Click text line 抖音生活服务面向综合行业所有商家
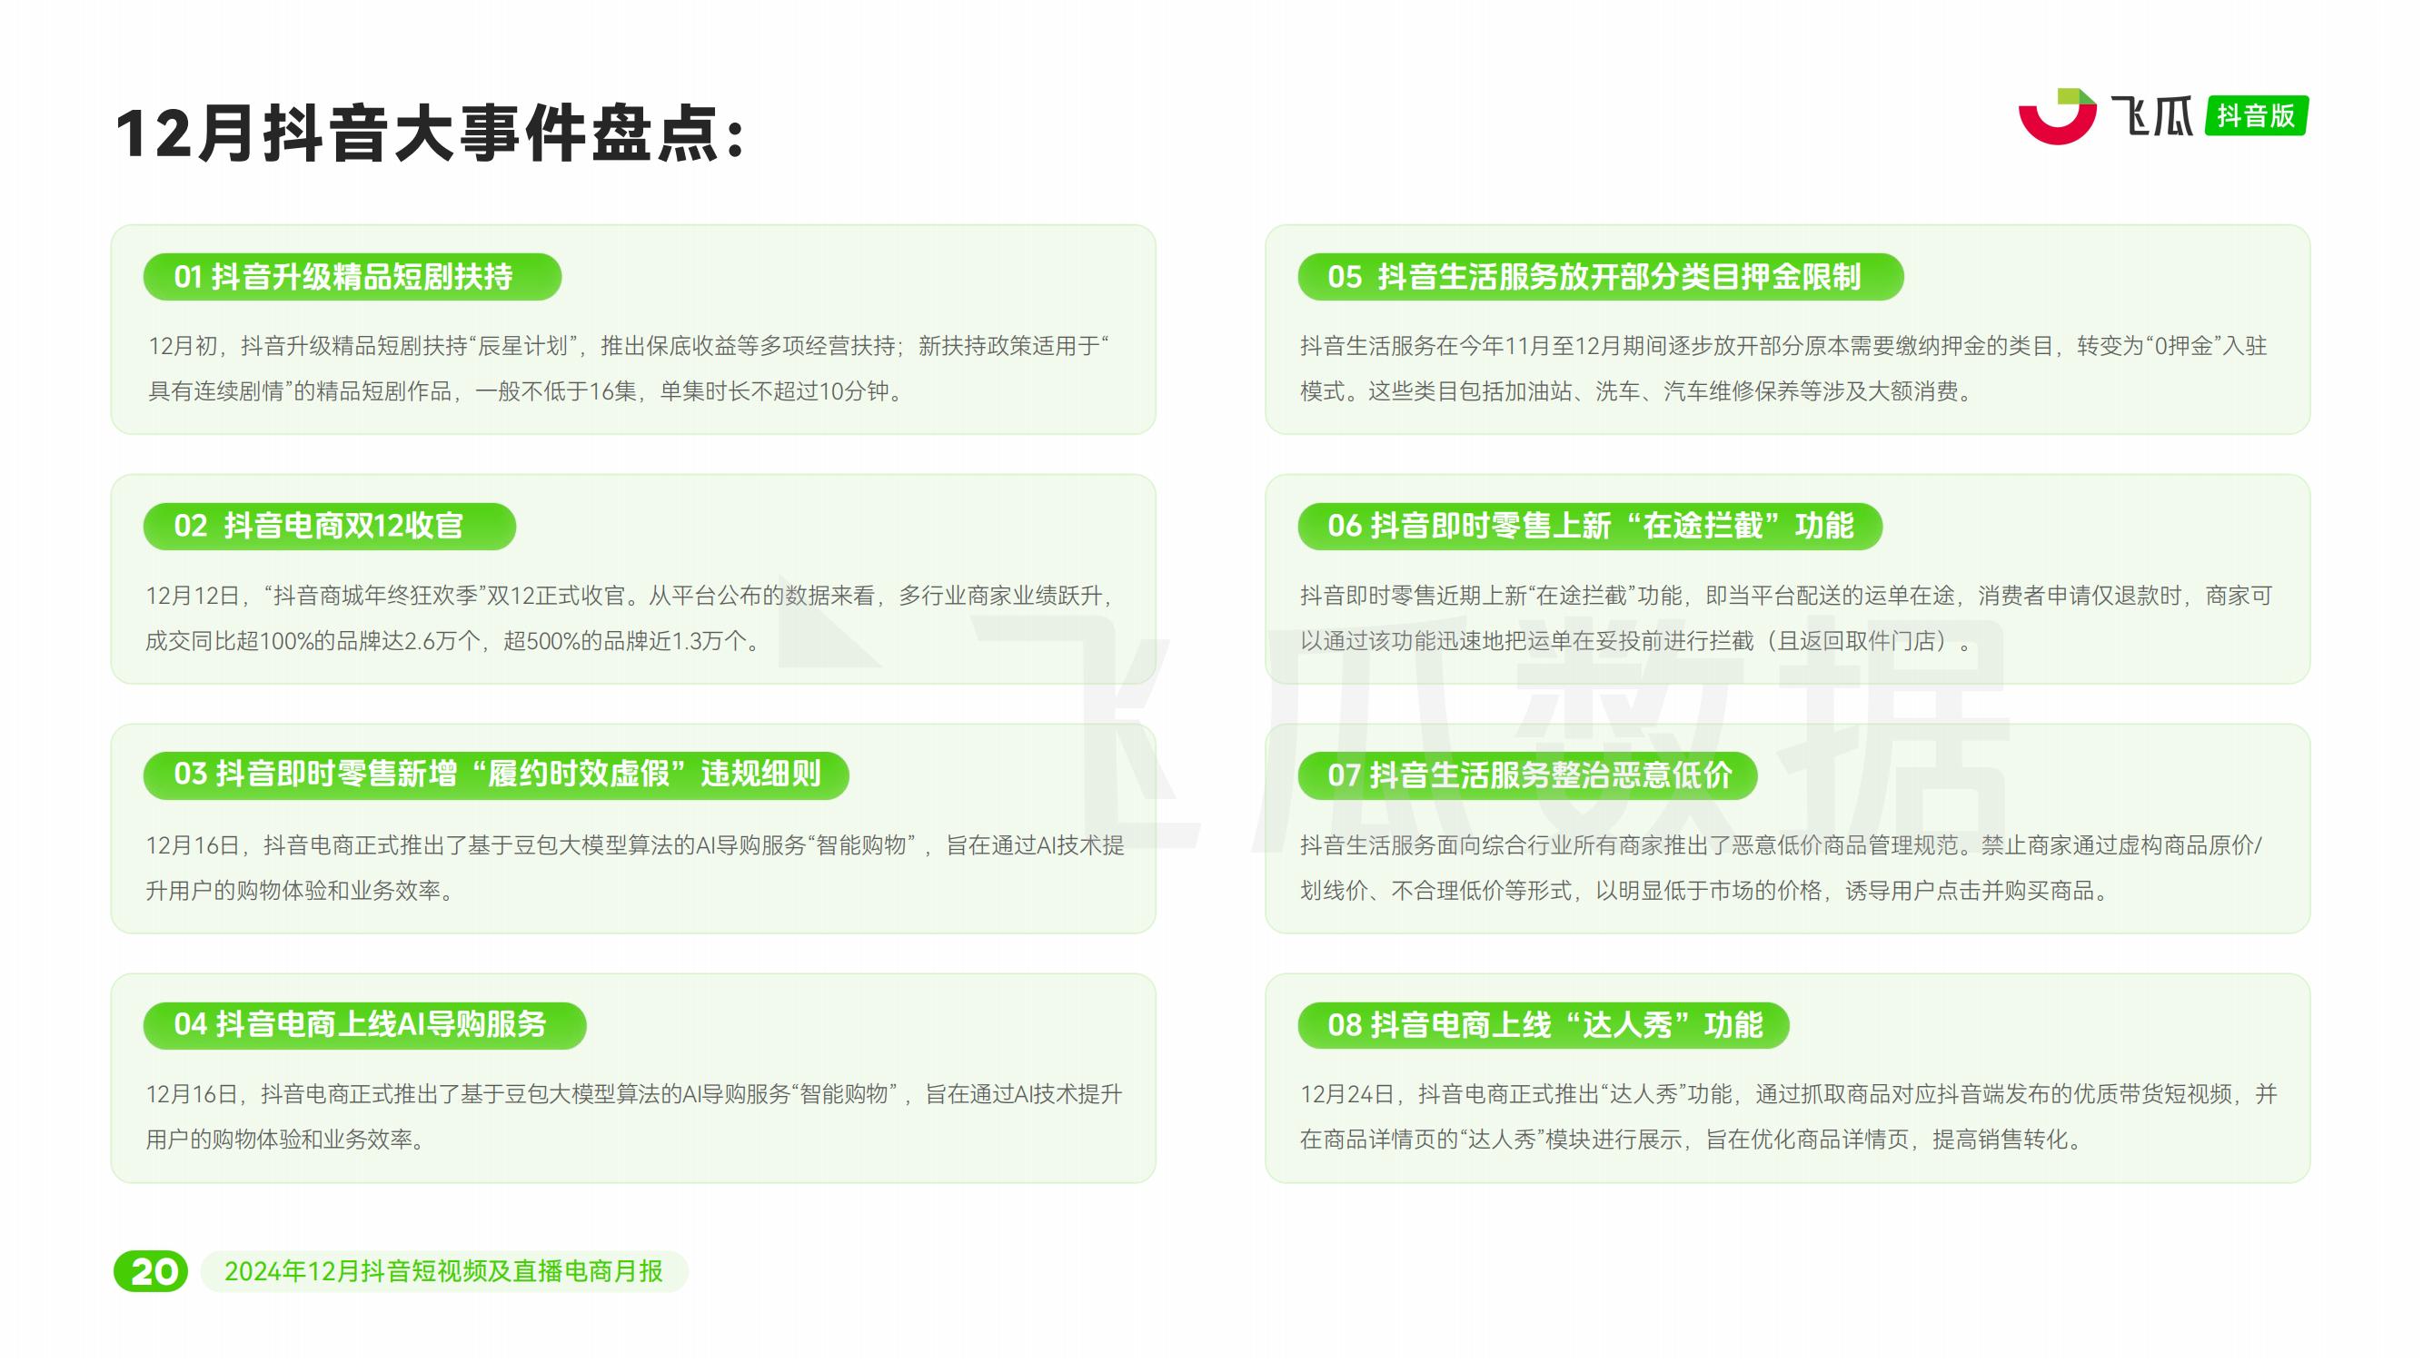This screenshot has width=2423, height=1362. 1782,845
